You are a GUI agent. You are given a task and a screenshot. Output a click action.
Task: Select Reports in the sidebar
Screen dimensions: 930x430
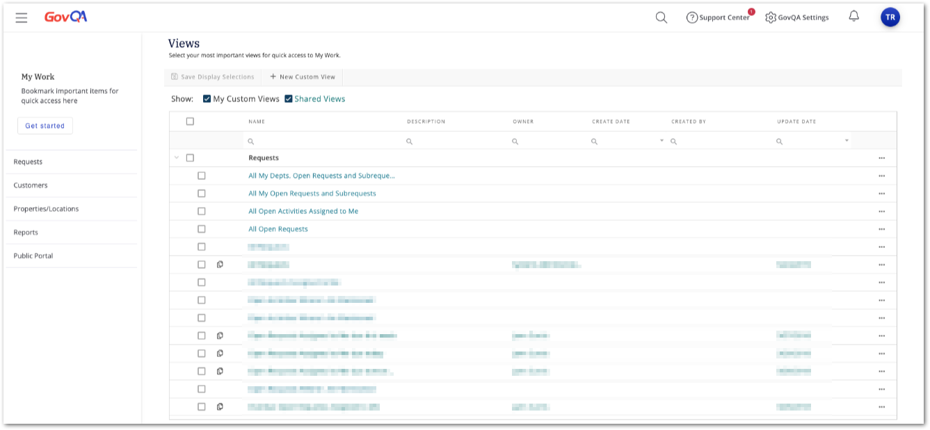coord(26,232)
